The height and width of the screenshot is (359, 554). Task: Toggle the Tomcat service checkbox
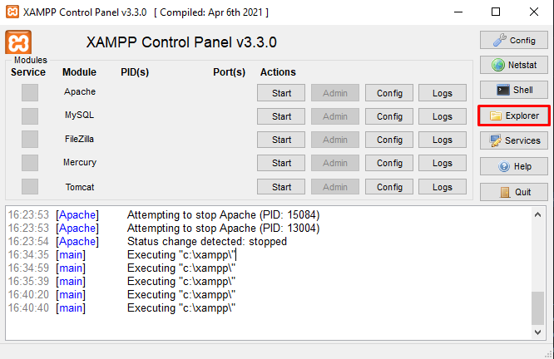click(30, 186)
